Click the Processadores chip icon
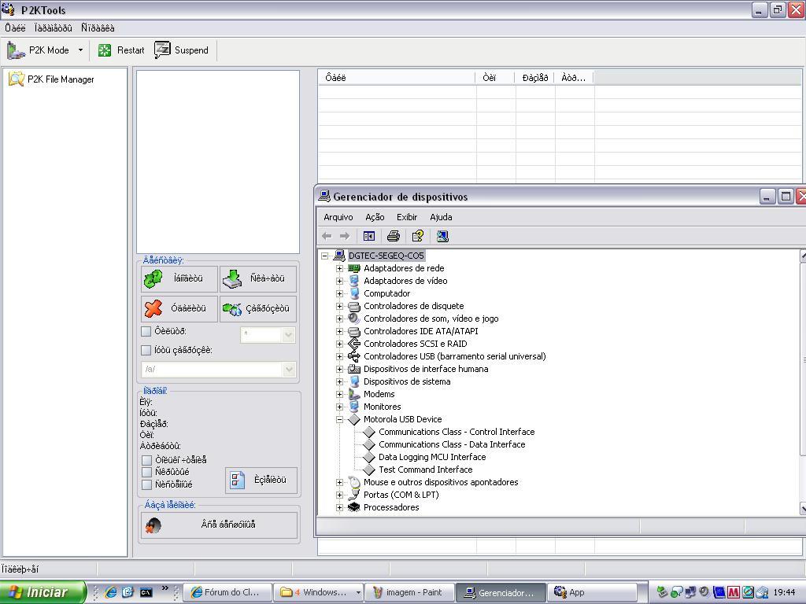The height and width of the screenshot is (604, 806). 354,507
